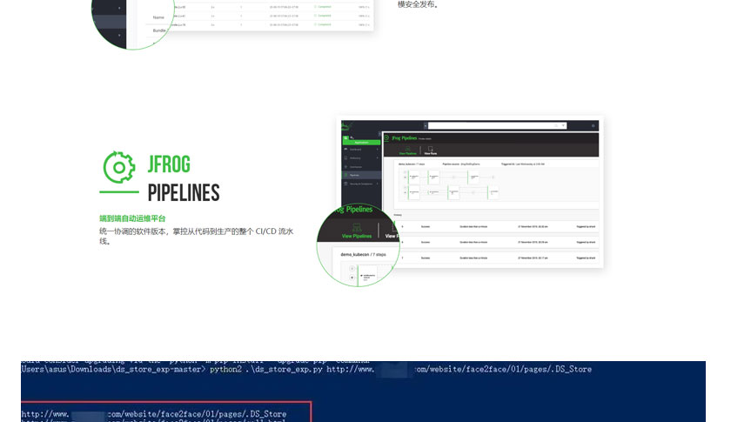731x422 pixels.
Task: Click demo_kubecon / 7 steps label in circle
Action: tap(363, 255)
